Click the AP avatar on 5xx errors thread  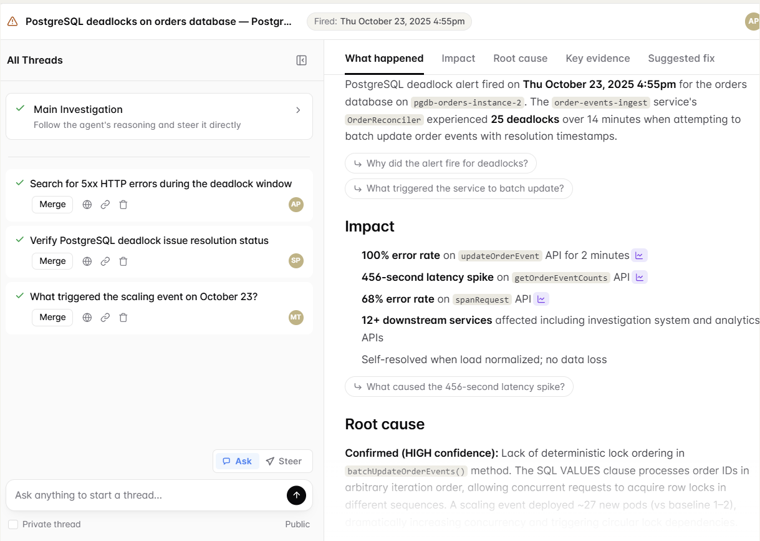pyautogui.click(x=296, y=205)
